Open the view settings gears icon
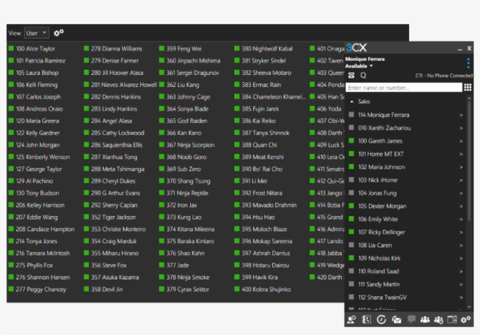Screen dimensions: 480x335 (x=59, y=33)
